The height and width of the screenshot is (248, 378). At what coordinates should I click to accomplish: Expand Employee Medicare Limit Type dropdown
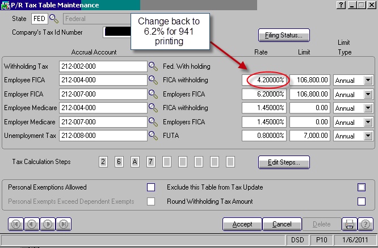pos(368,108)
